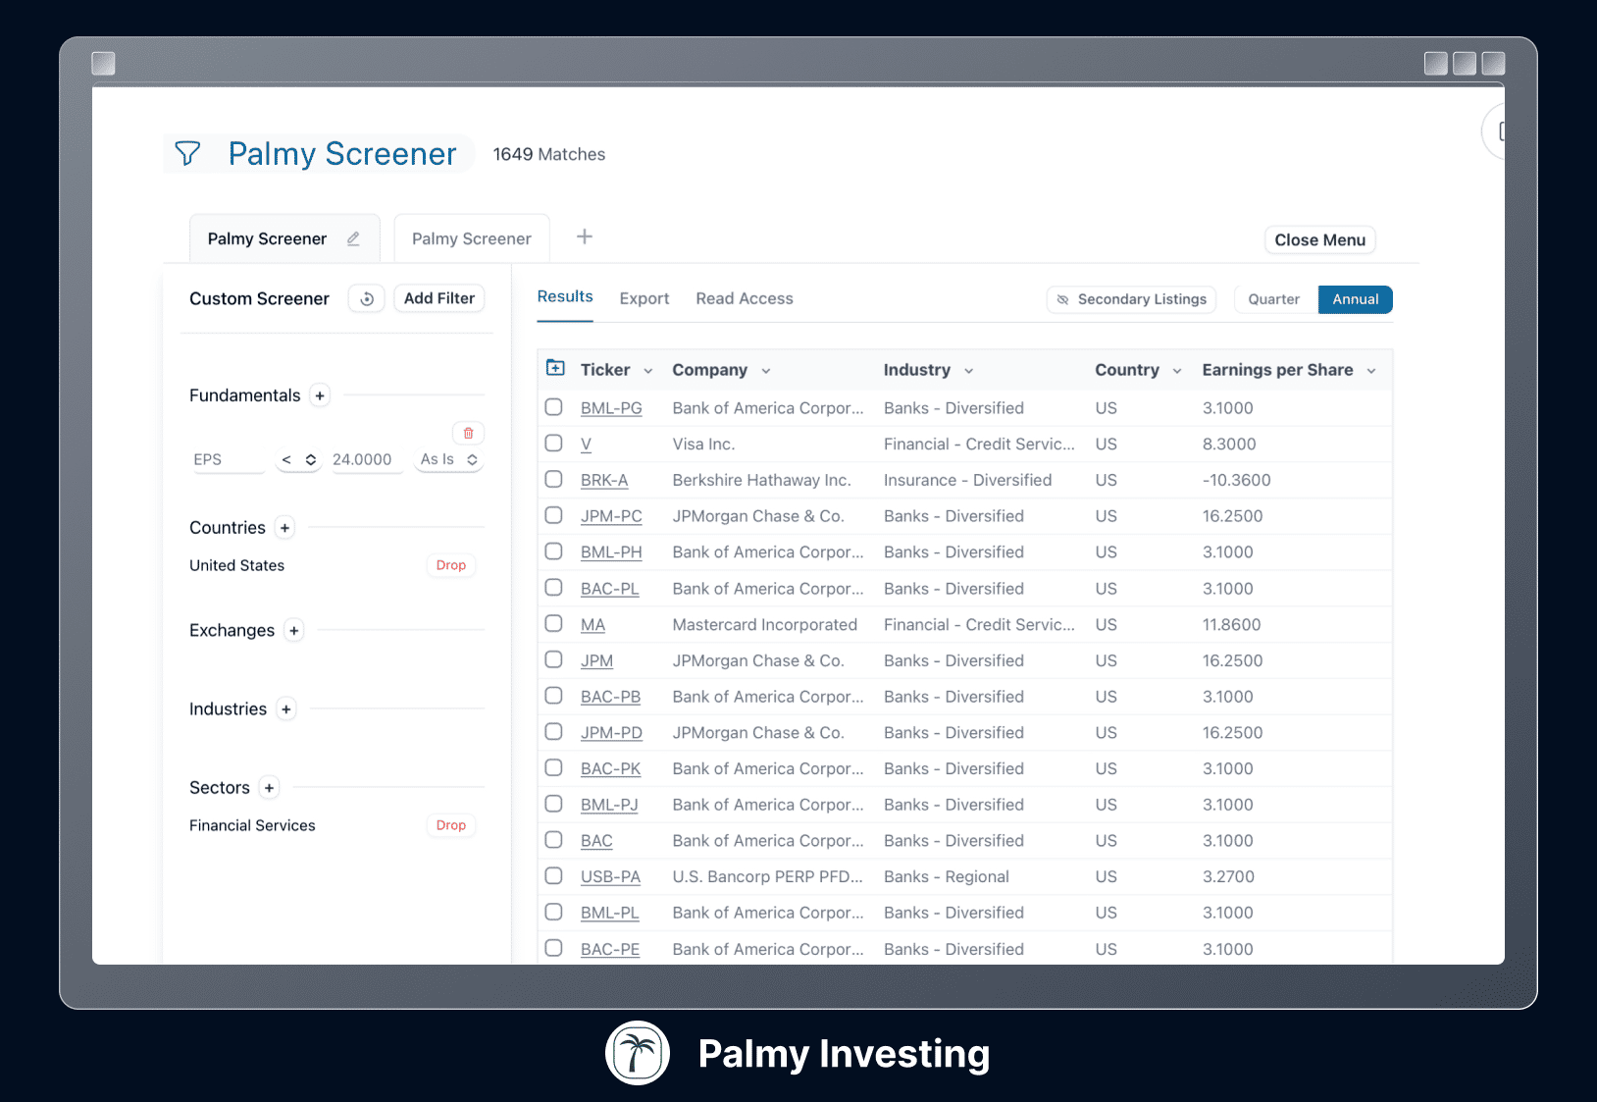Add an industry with Industries plus icon
This screenshot has height=1102, width=1597.
(x=285, y=708)
